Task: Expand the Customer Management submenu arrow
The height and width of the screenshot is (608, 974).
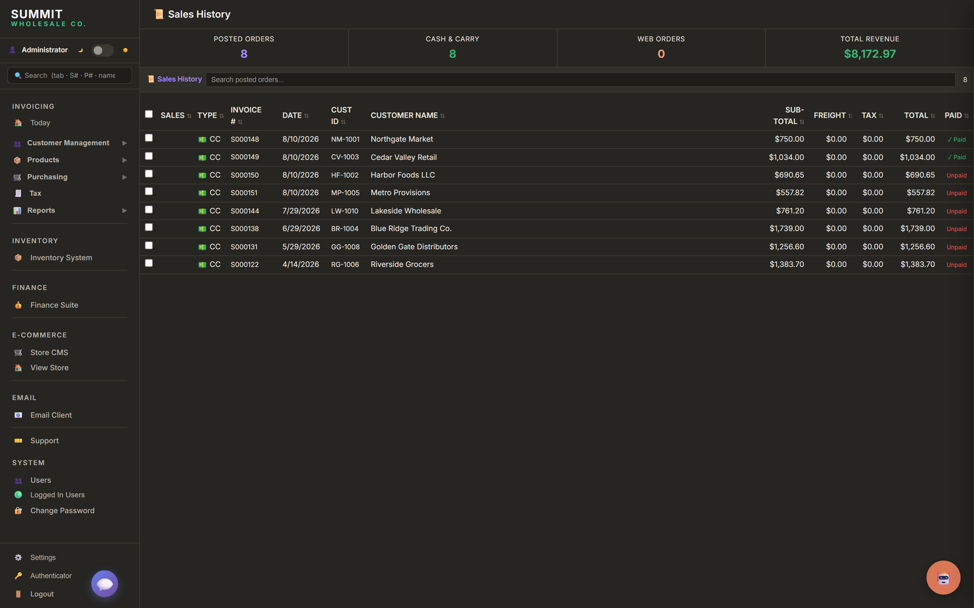Action: (124, 143)
